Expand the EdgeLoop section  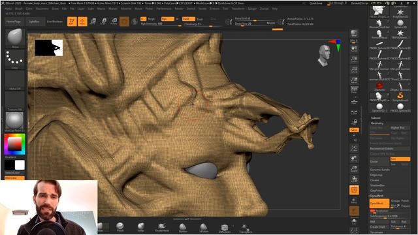(x=376, y=175)
